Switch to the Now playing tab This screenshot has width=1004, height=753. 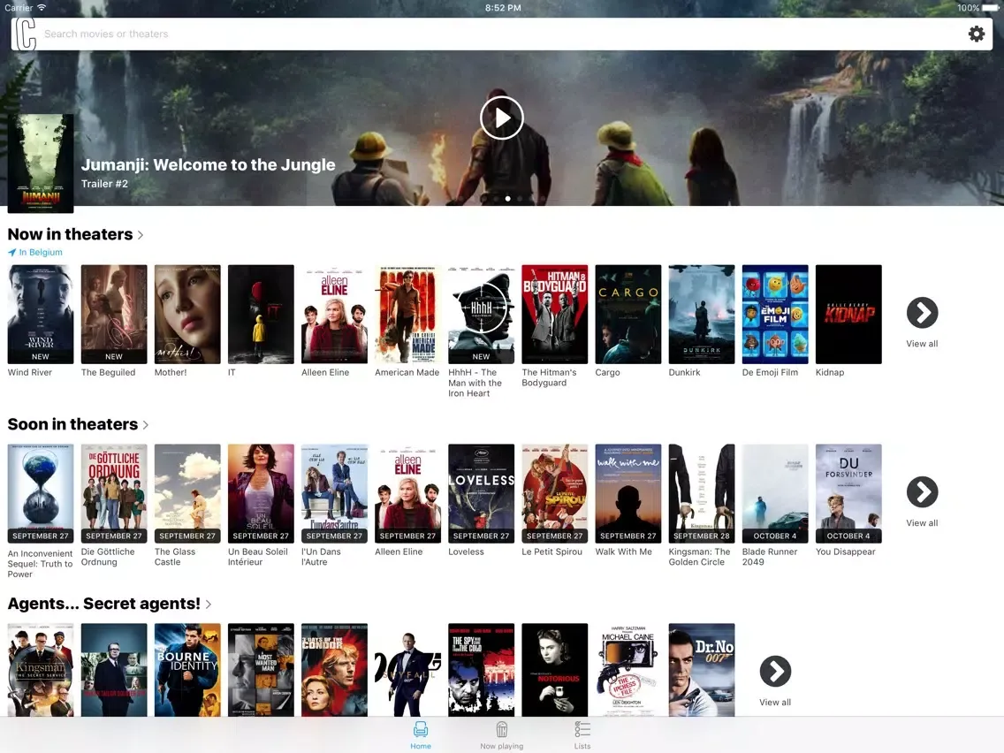(x=502, y=735)
